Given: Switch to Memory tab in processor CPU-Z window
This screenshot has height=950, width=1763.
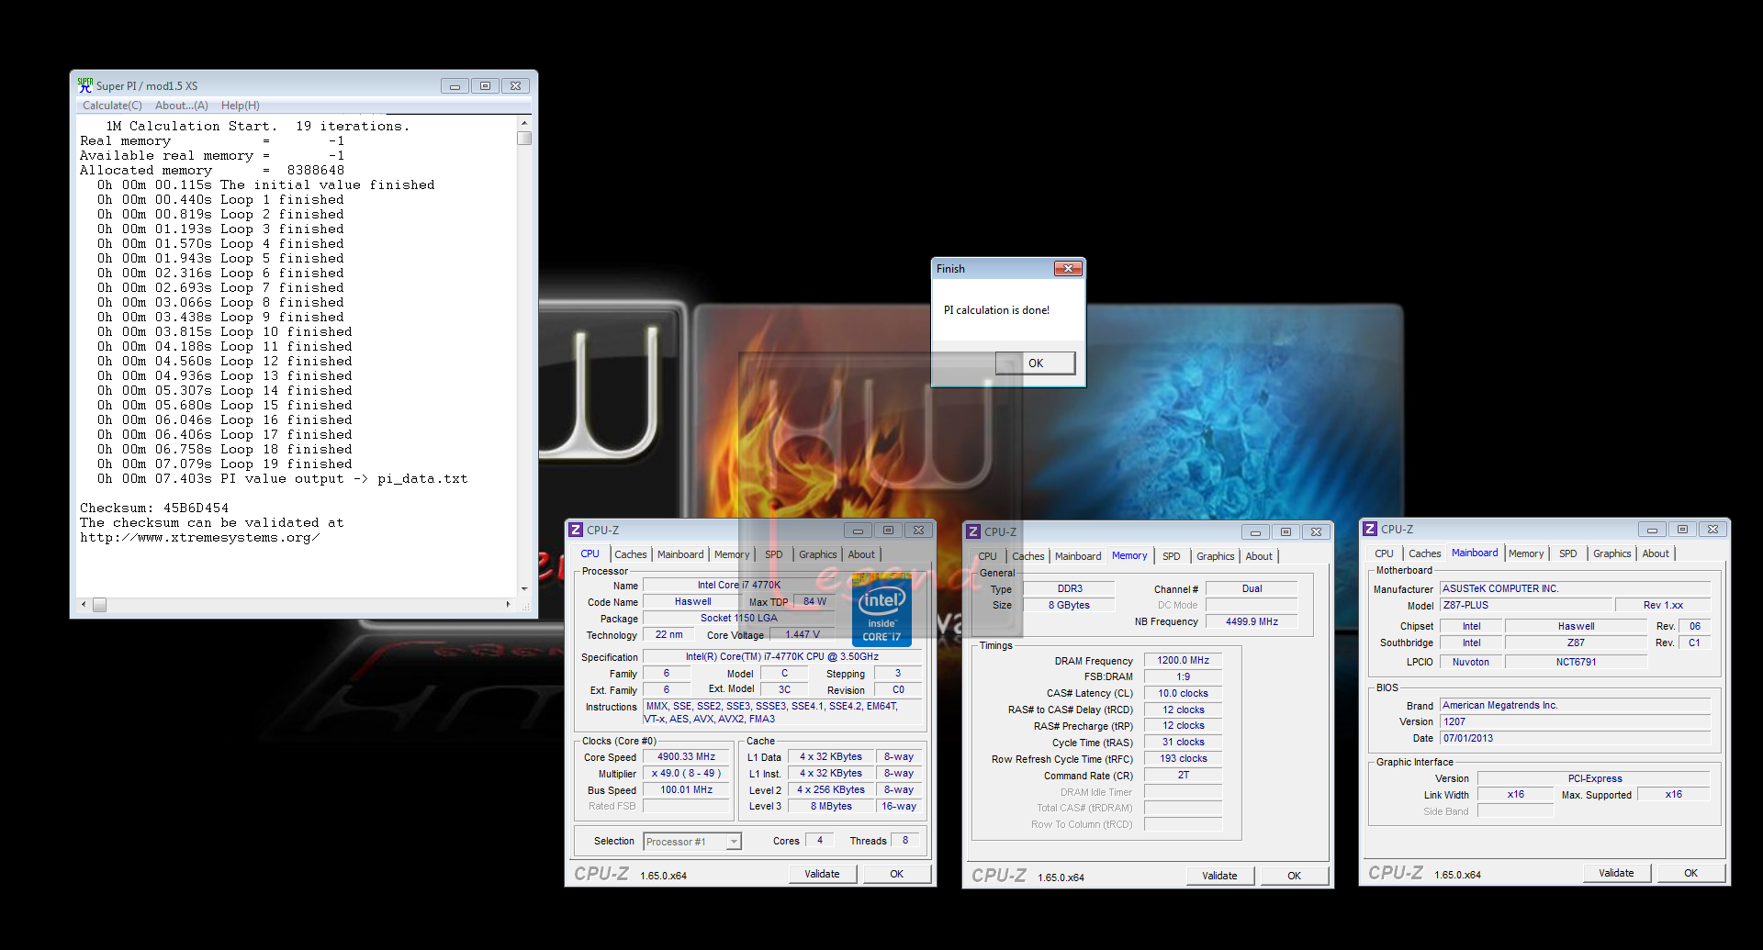Looking at the screenshot, I should [732, 554].
